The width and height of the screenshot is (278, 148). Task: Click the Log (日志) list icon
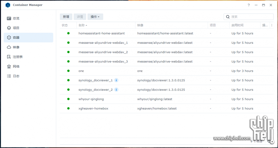point(9,76)
